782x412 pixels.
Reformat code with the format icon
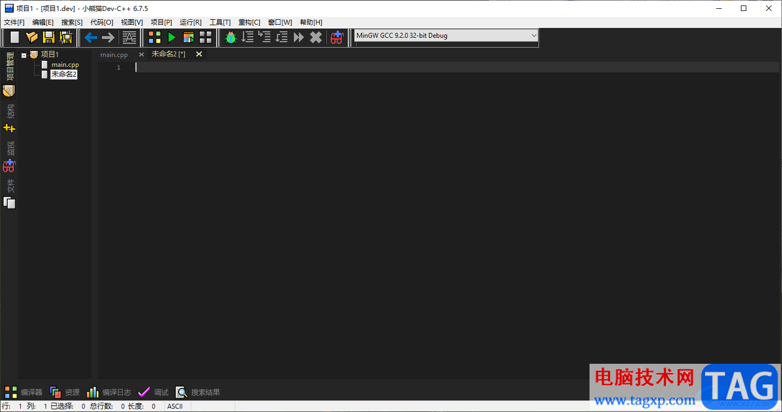129,37
